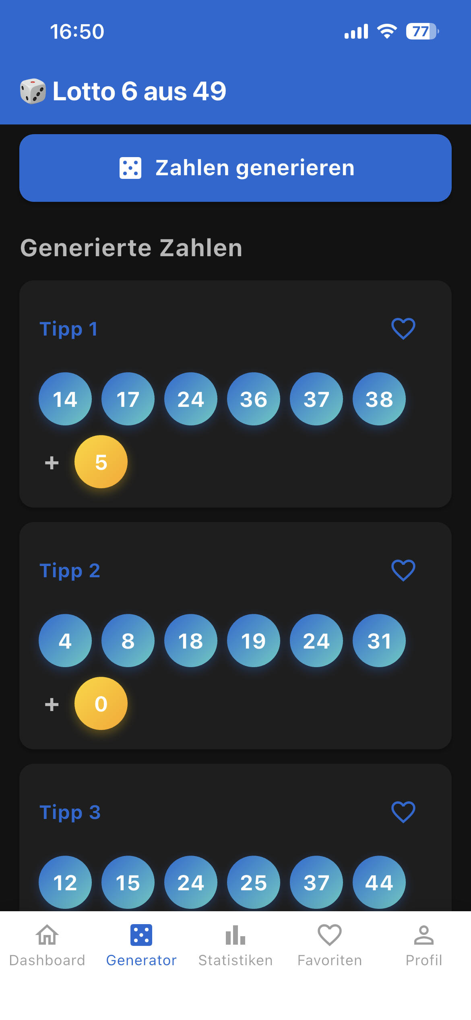
Task: Tap ball number 38 in Tipp 1
Action: 379,399
